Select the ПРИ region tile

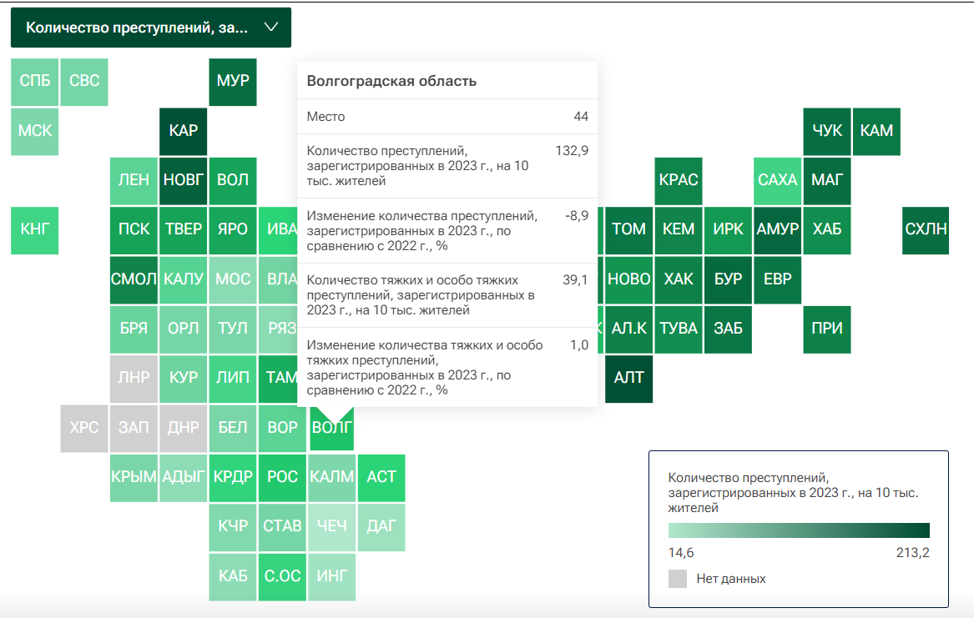click(x=827, y=329)
